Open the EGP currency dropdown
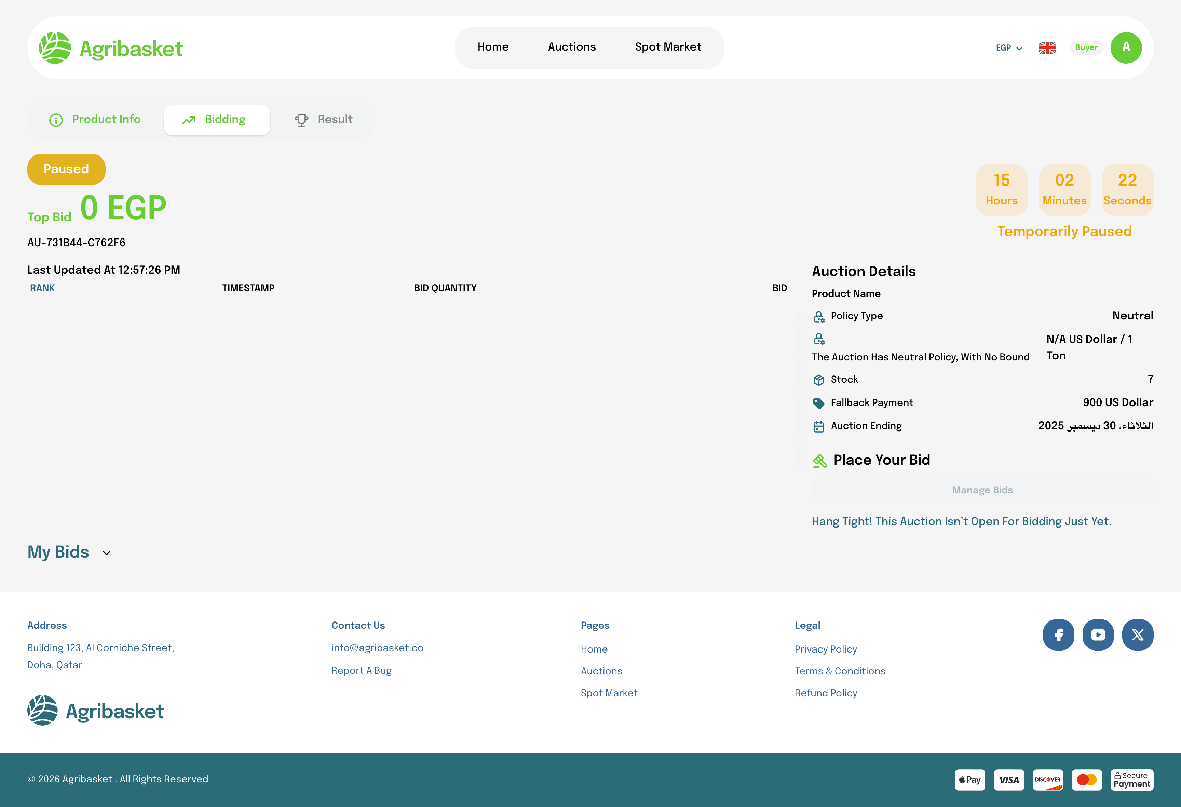The width and height of the screenshot is (1181, 807). [1009, 48]
